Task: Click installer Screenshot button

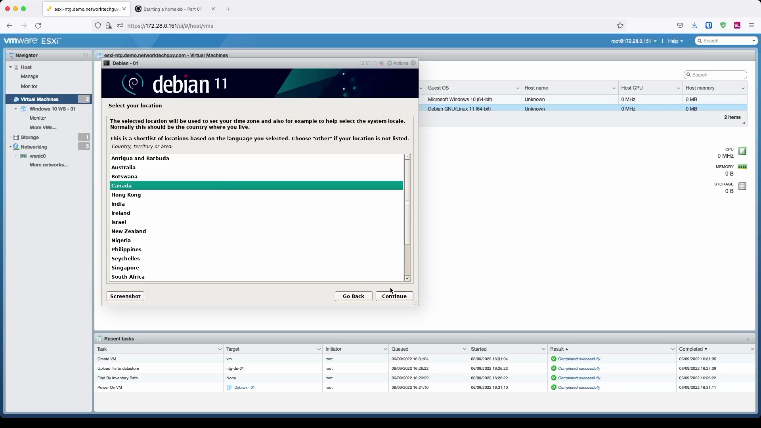Action: [x=125, y=296]
